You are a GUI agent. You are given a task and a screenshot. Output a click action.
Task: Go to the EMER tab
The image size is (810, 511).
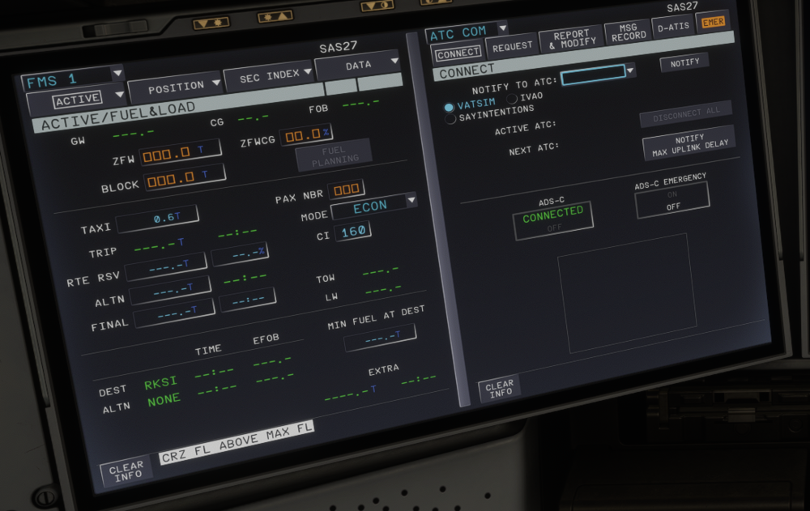713,22
